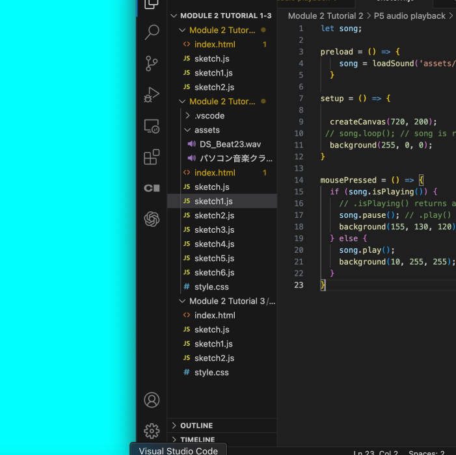Open index.html below the assets folder
This screenshot has width=456, height=455.
pyautogui.click(x=222, y=173)
